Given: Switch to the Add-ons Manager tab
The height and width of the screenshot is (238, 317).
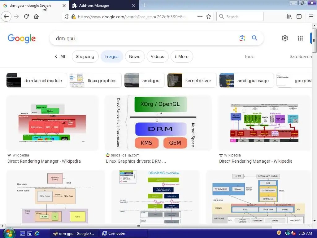Looking at the screenshot, I should pyautogui.click(x=104, y=6).
